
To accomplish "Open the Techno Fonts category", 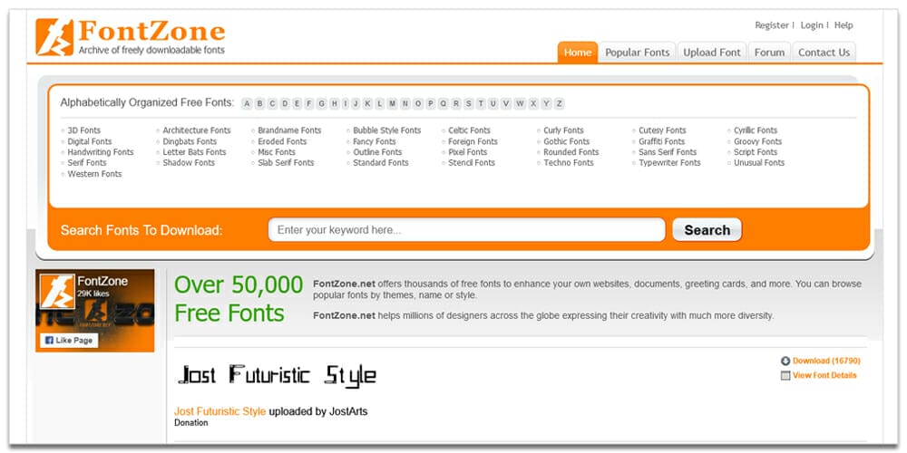I will [x=569, y=163].
